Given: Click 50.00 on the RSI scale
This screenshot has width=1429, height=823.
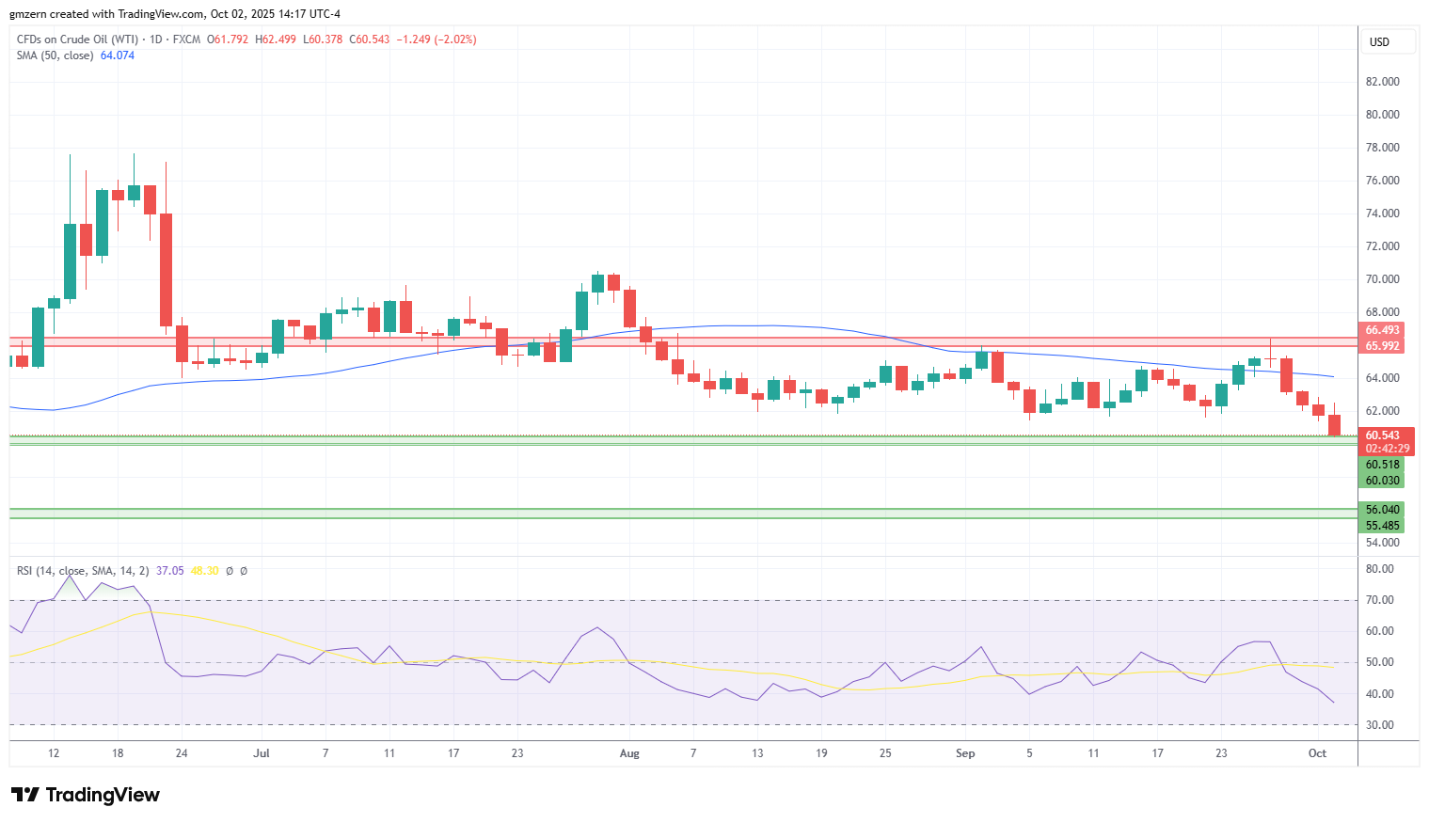Looking at the screenshot, I should pos(1380,663).
